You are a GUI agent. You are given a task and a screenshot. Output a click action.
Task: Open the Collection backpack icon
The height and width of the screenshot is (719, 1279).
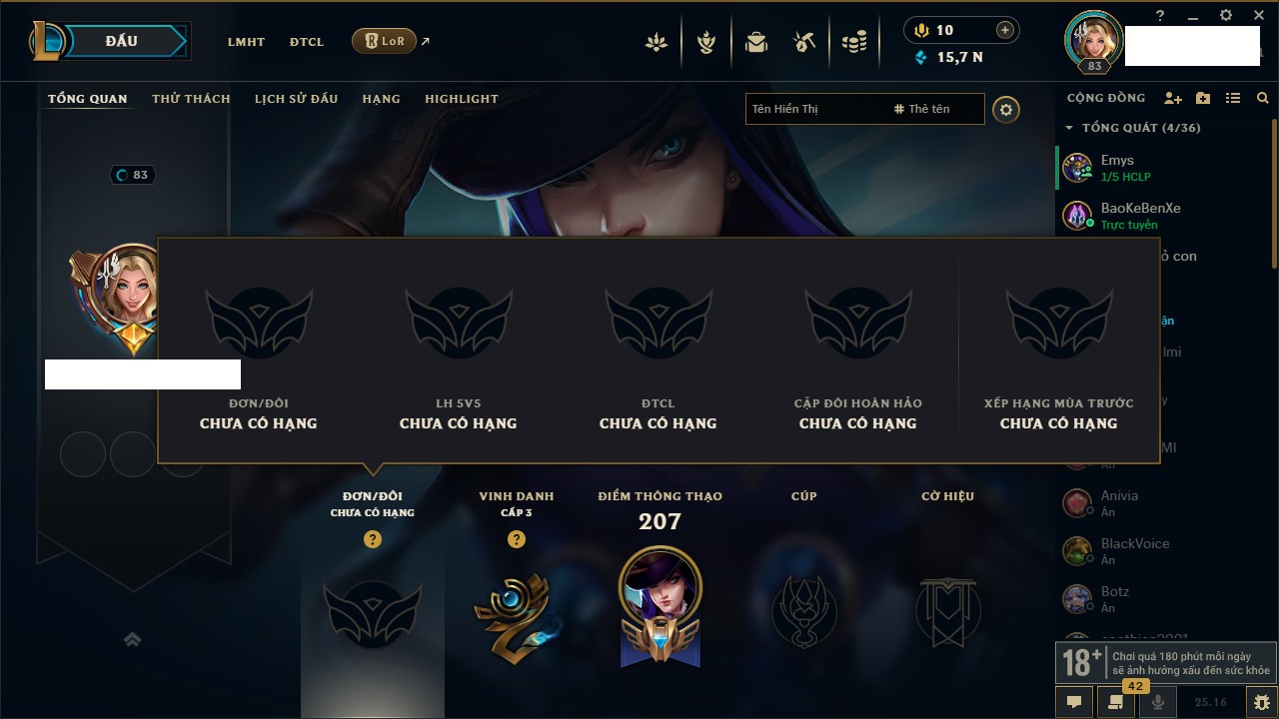(756, 42)
